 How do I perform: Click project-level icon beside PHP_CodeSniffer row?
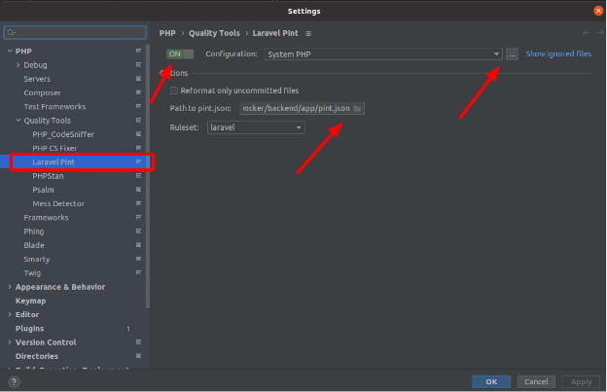(x=138, y=134)
